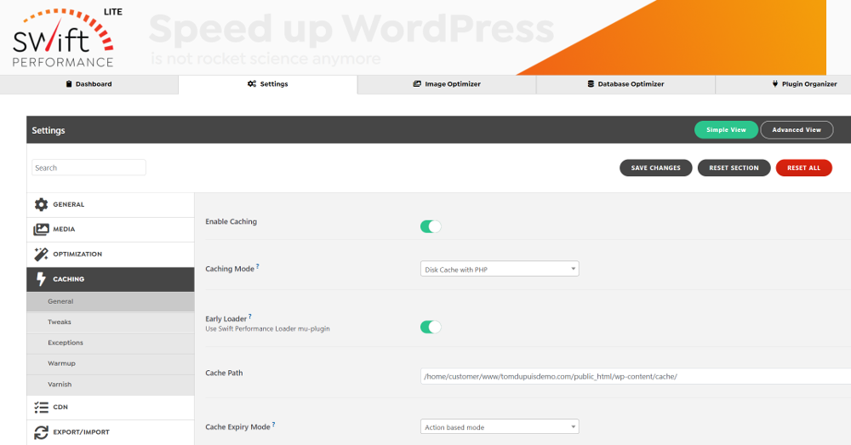Select the Caching settings section
Screen dimensions: 851x445
click(110, 279)
